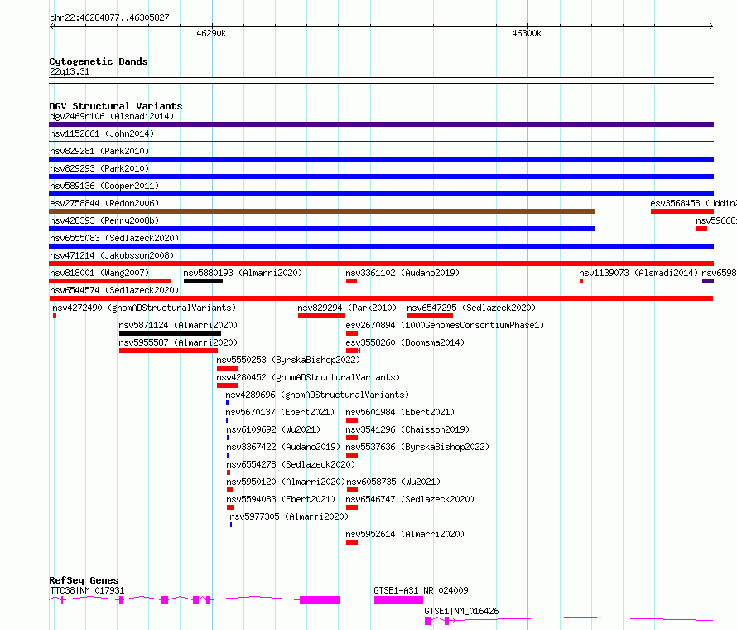Click the Cytogenetic Bands track title
Screen dimensions: 737x630
coord(99,61)
